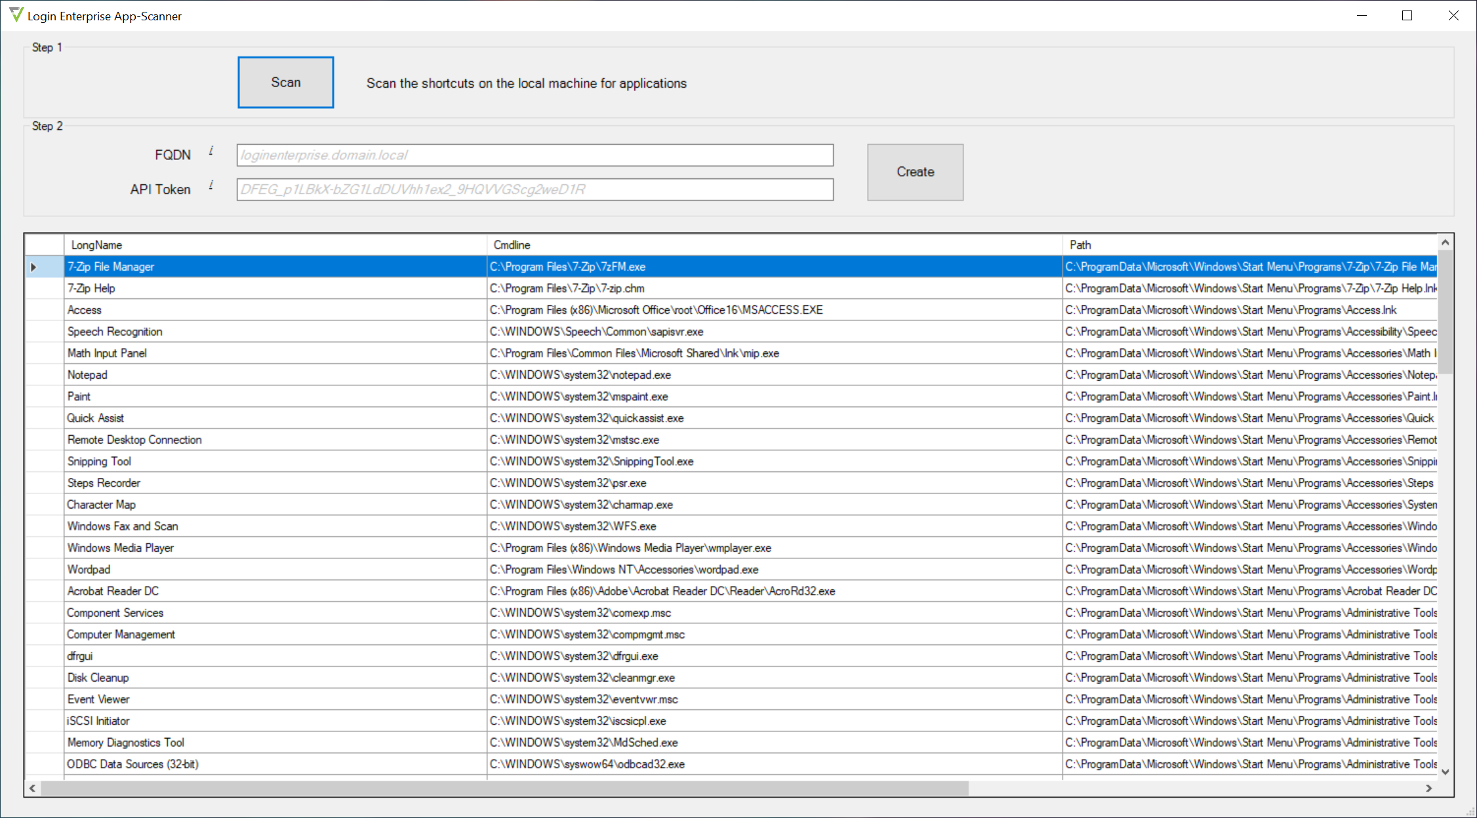
Task: Click the horizontal scrollbar thumb
Action: pos(505,788)
